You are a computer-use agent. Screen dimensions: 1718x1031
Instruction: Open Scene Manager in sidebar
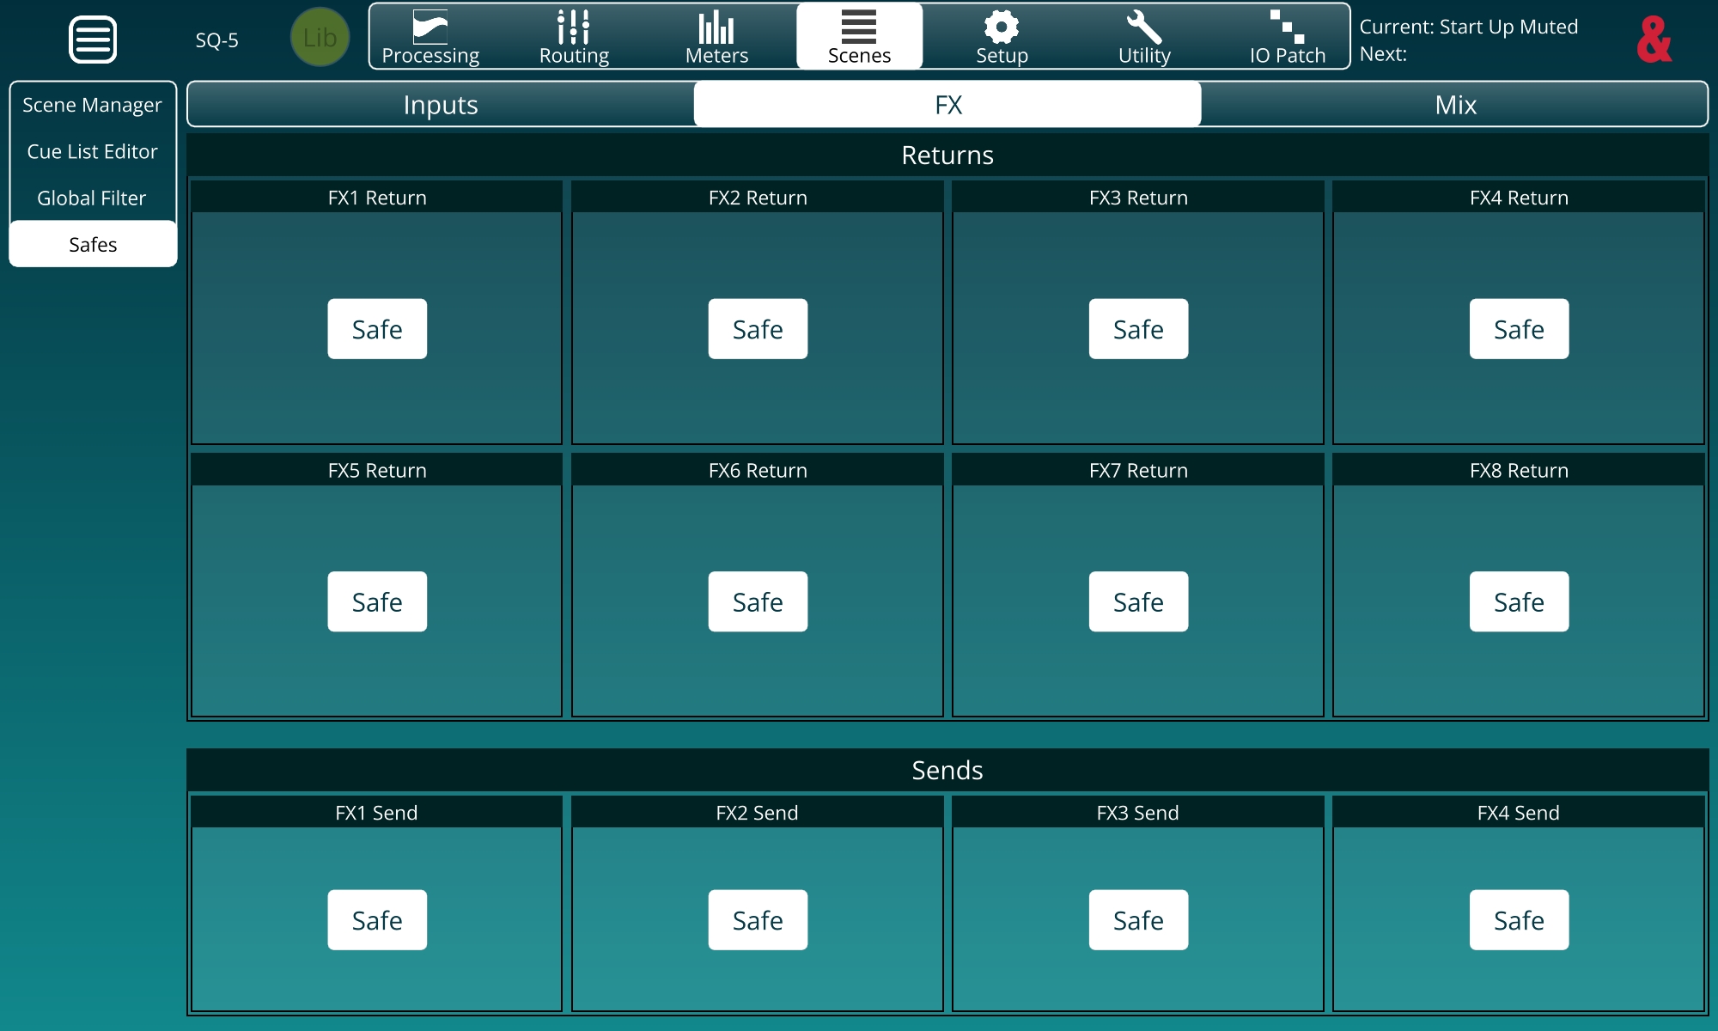pos(92,105)
